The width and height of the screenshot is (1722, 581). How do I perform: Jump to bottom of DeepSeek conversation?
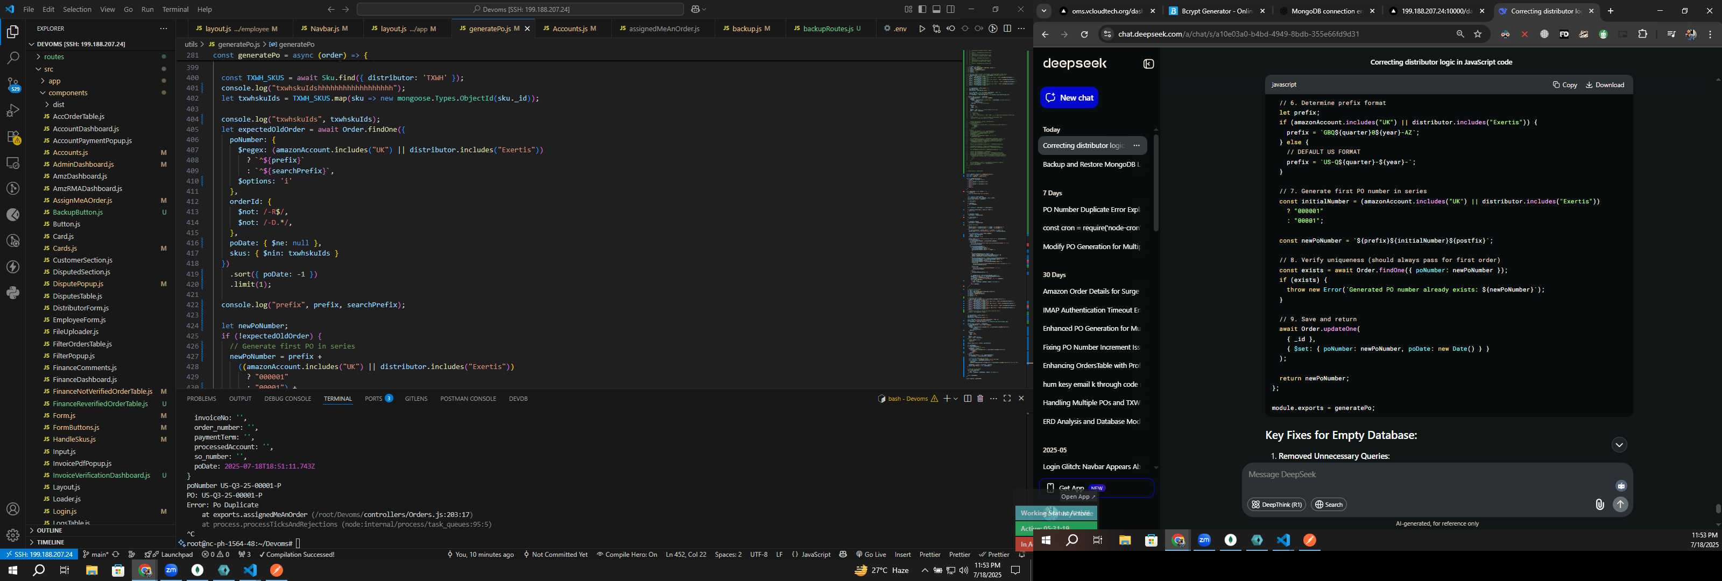(x=1618, y=445)
